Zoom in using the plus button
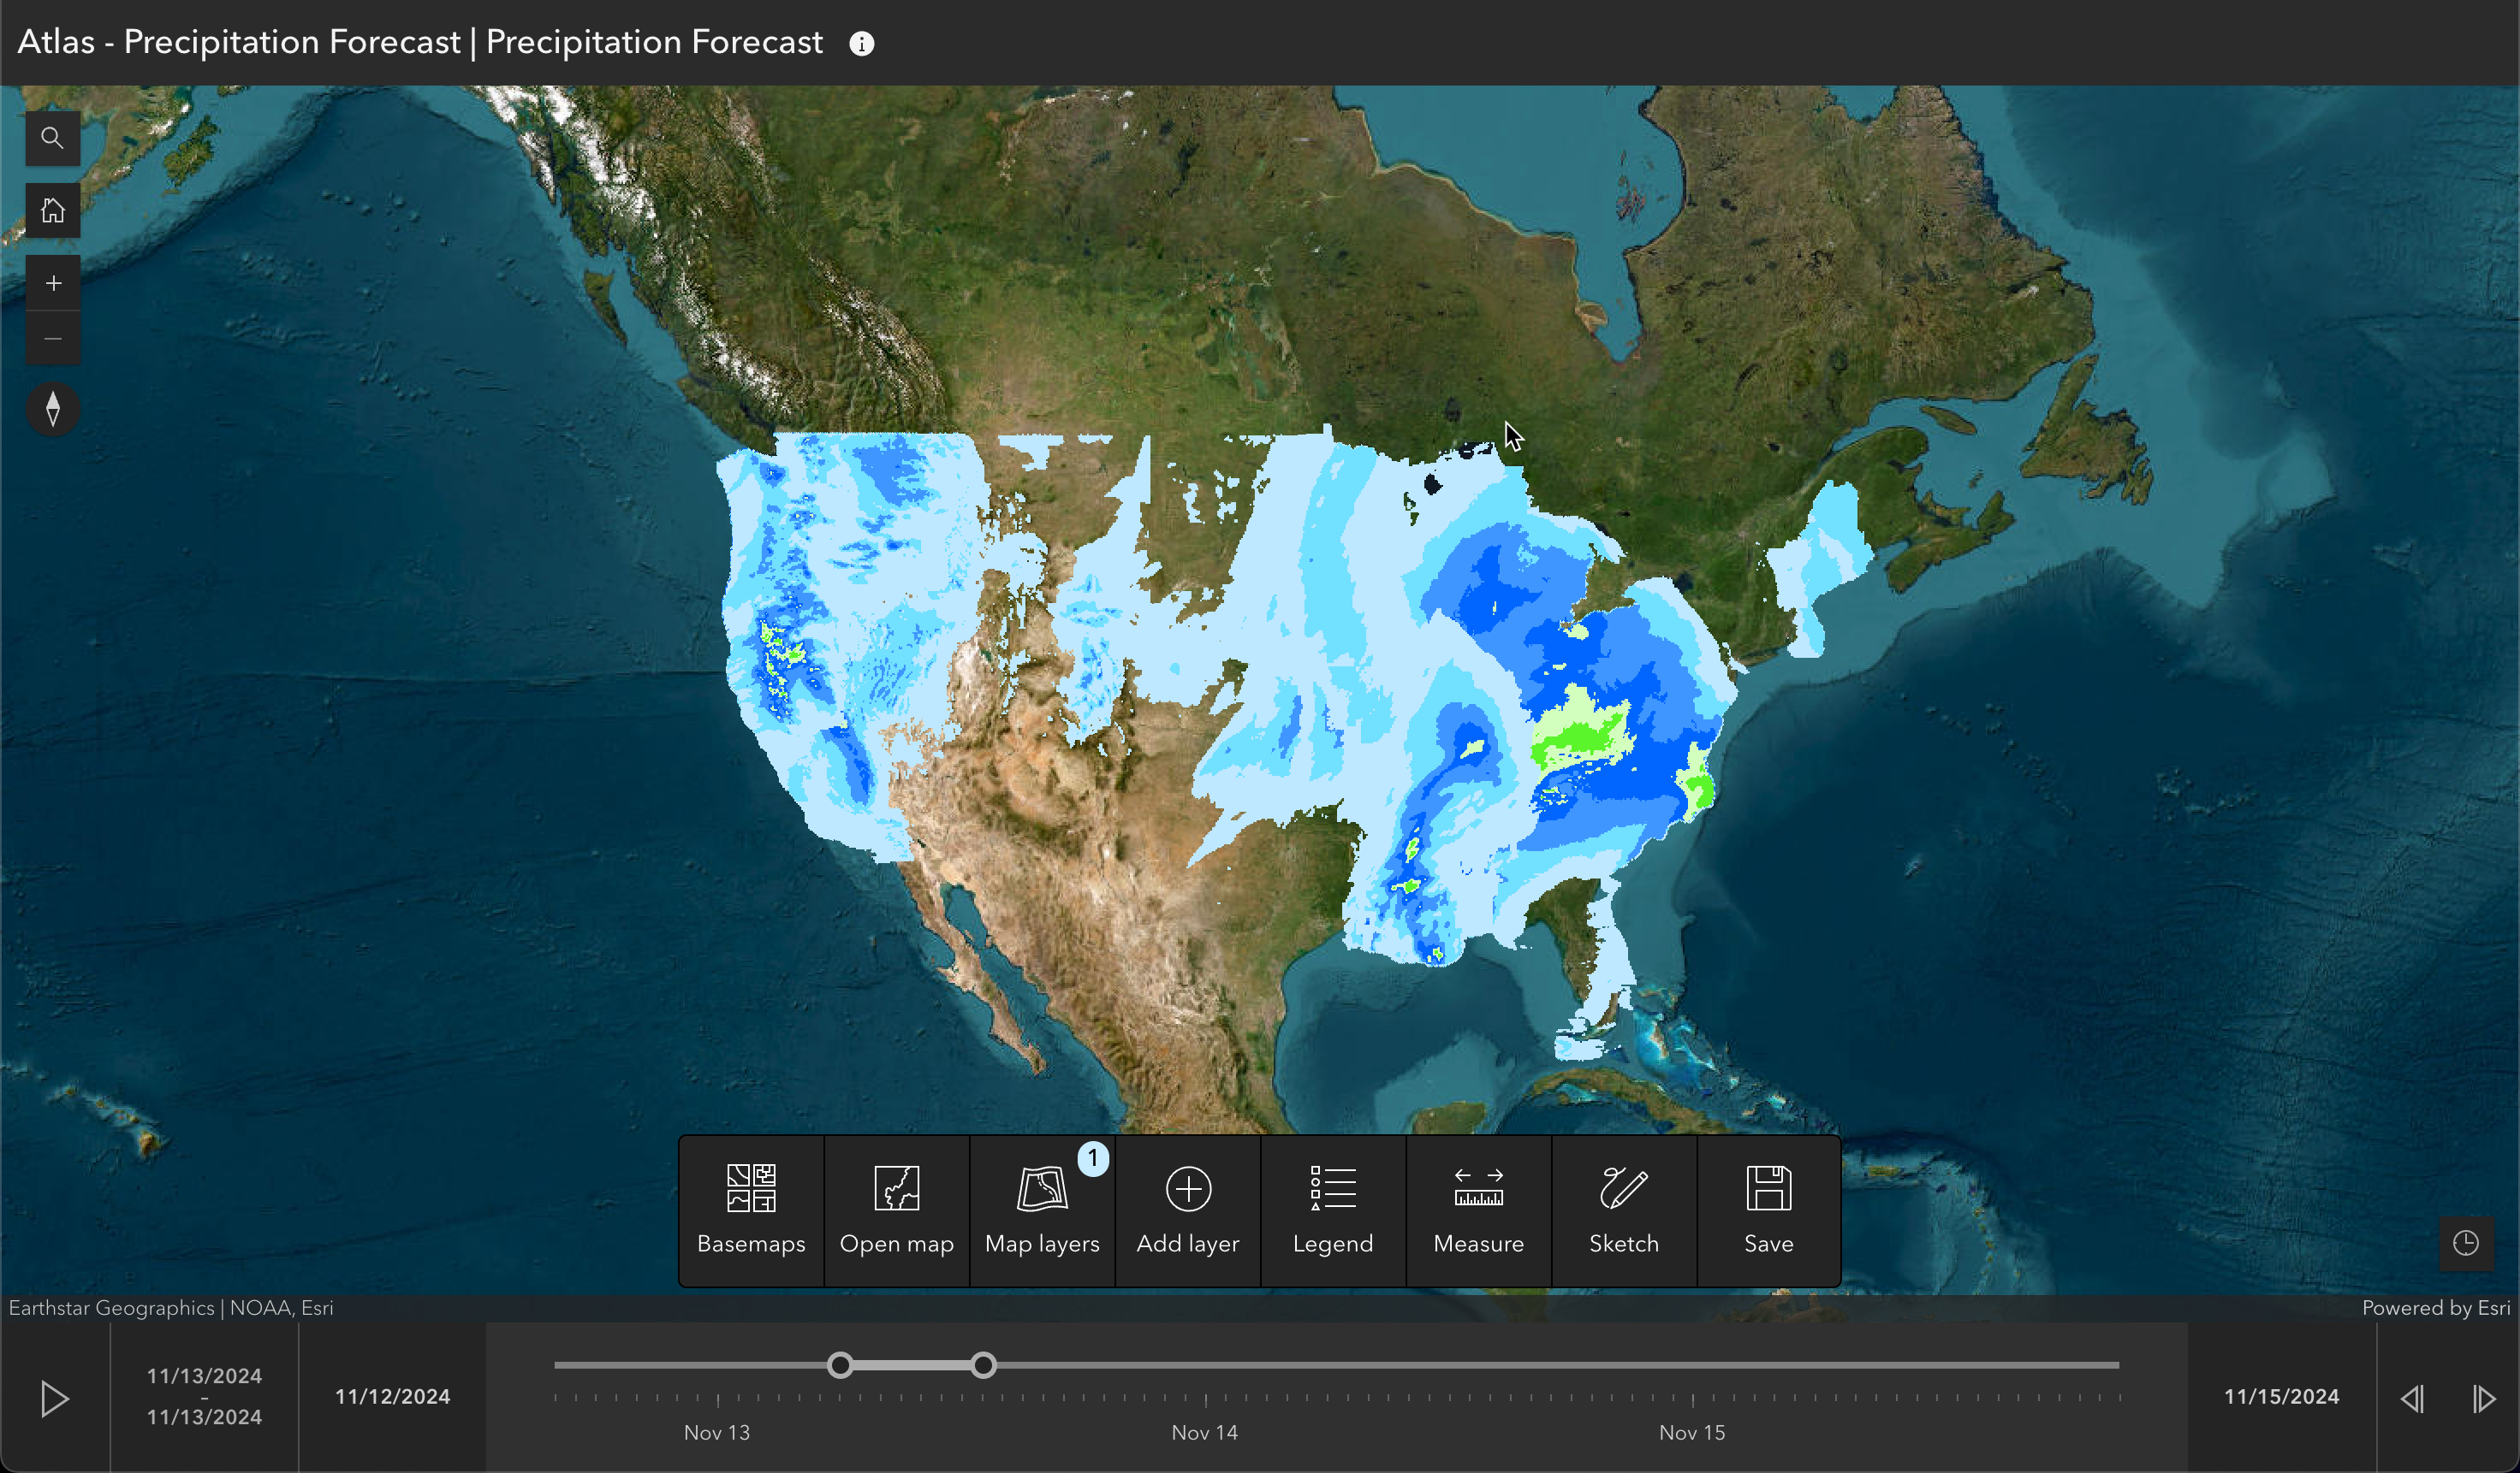 click(x=52, y=281)
